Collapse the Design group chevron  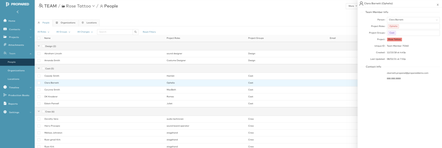tap(39, 46)
